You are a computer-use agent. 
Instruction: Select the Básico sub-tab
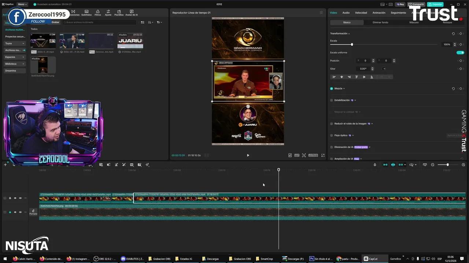point(347,22)
